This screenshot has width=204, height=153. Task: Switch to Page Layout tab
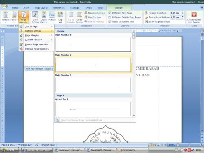tap(41, 8)
